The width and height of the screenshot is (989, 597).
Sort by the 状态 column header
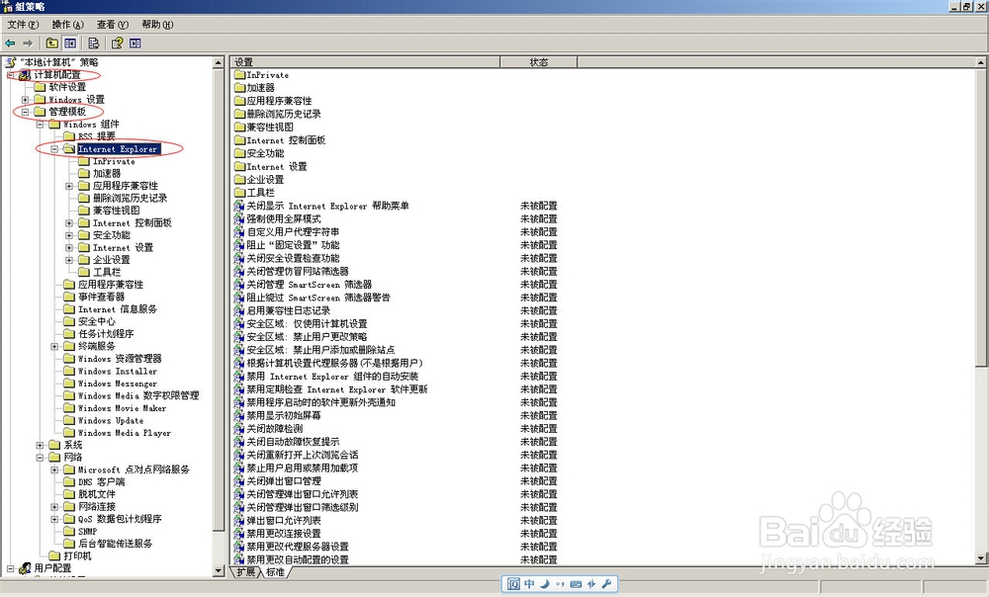[x=539, y=62]
